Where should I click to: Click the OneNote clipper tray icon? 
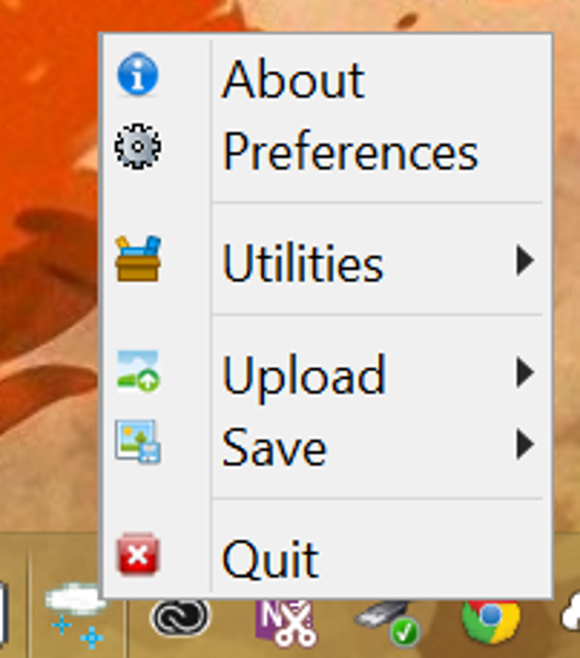[285, 623]
